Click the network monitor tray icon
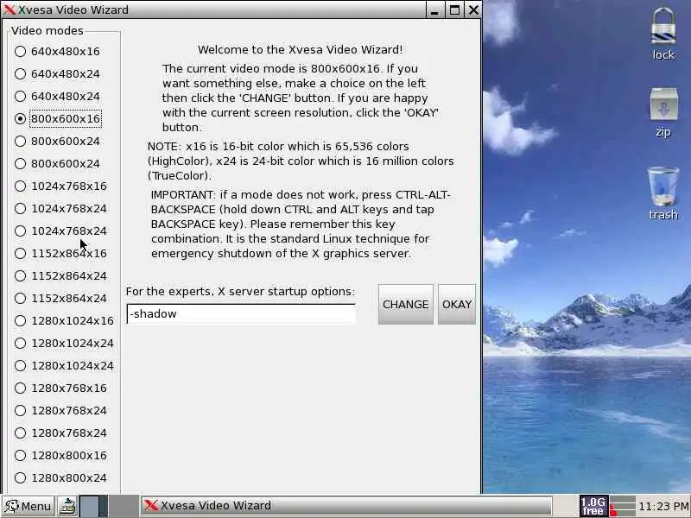 [x=622, y=506]
